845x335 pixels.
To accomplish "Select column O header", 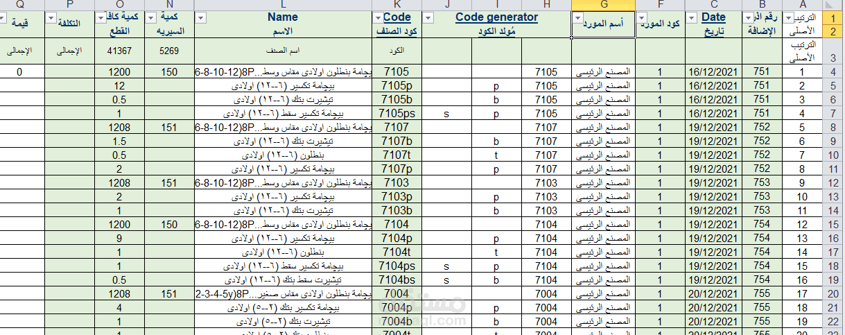I will [120, 6].
